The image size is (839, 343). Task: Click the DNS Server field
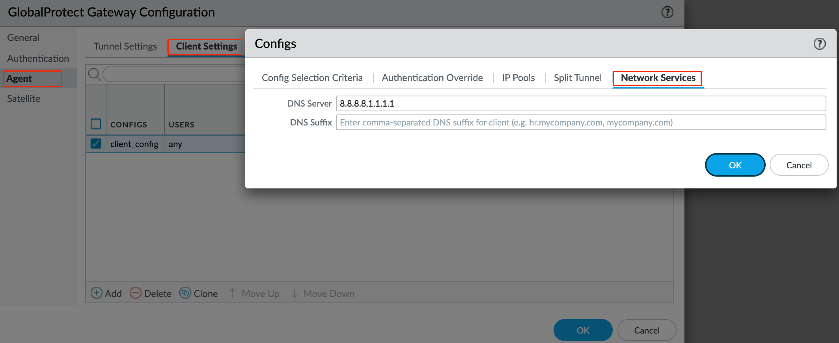pos(581,103)
